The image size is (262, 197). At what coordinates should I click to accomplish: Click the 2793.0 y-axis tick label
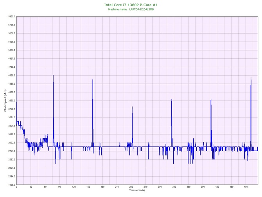12,151
